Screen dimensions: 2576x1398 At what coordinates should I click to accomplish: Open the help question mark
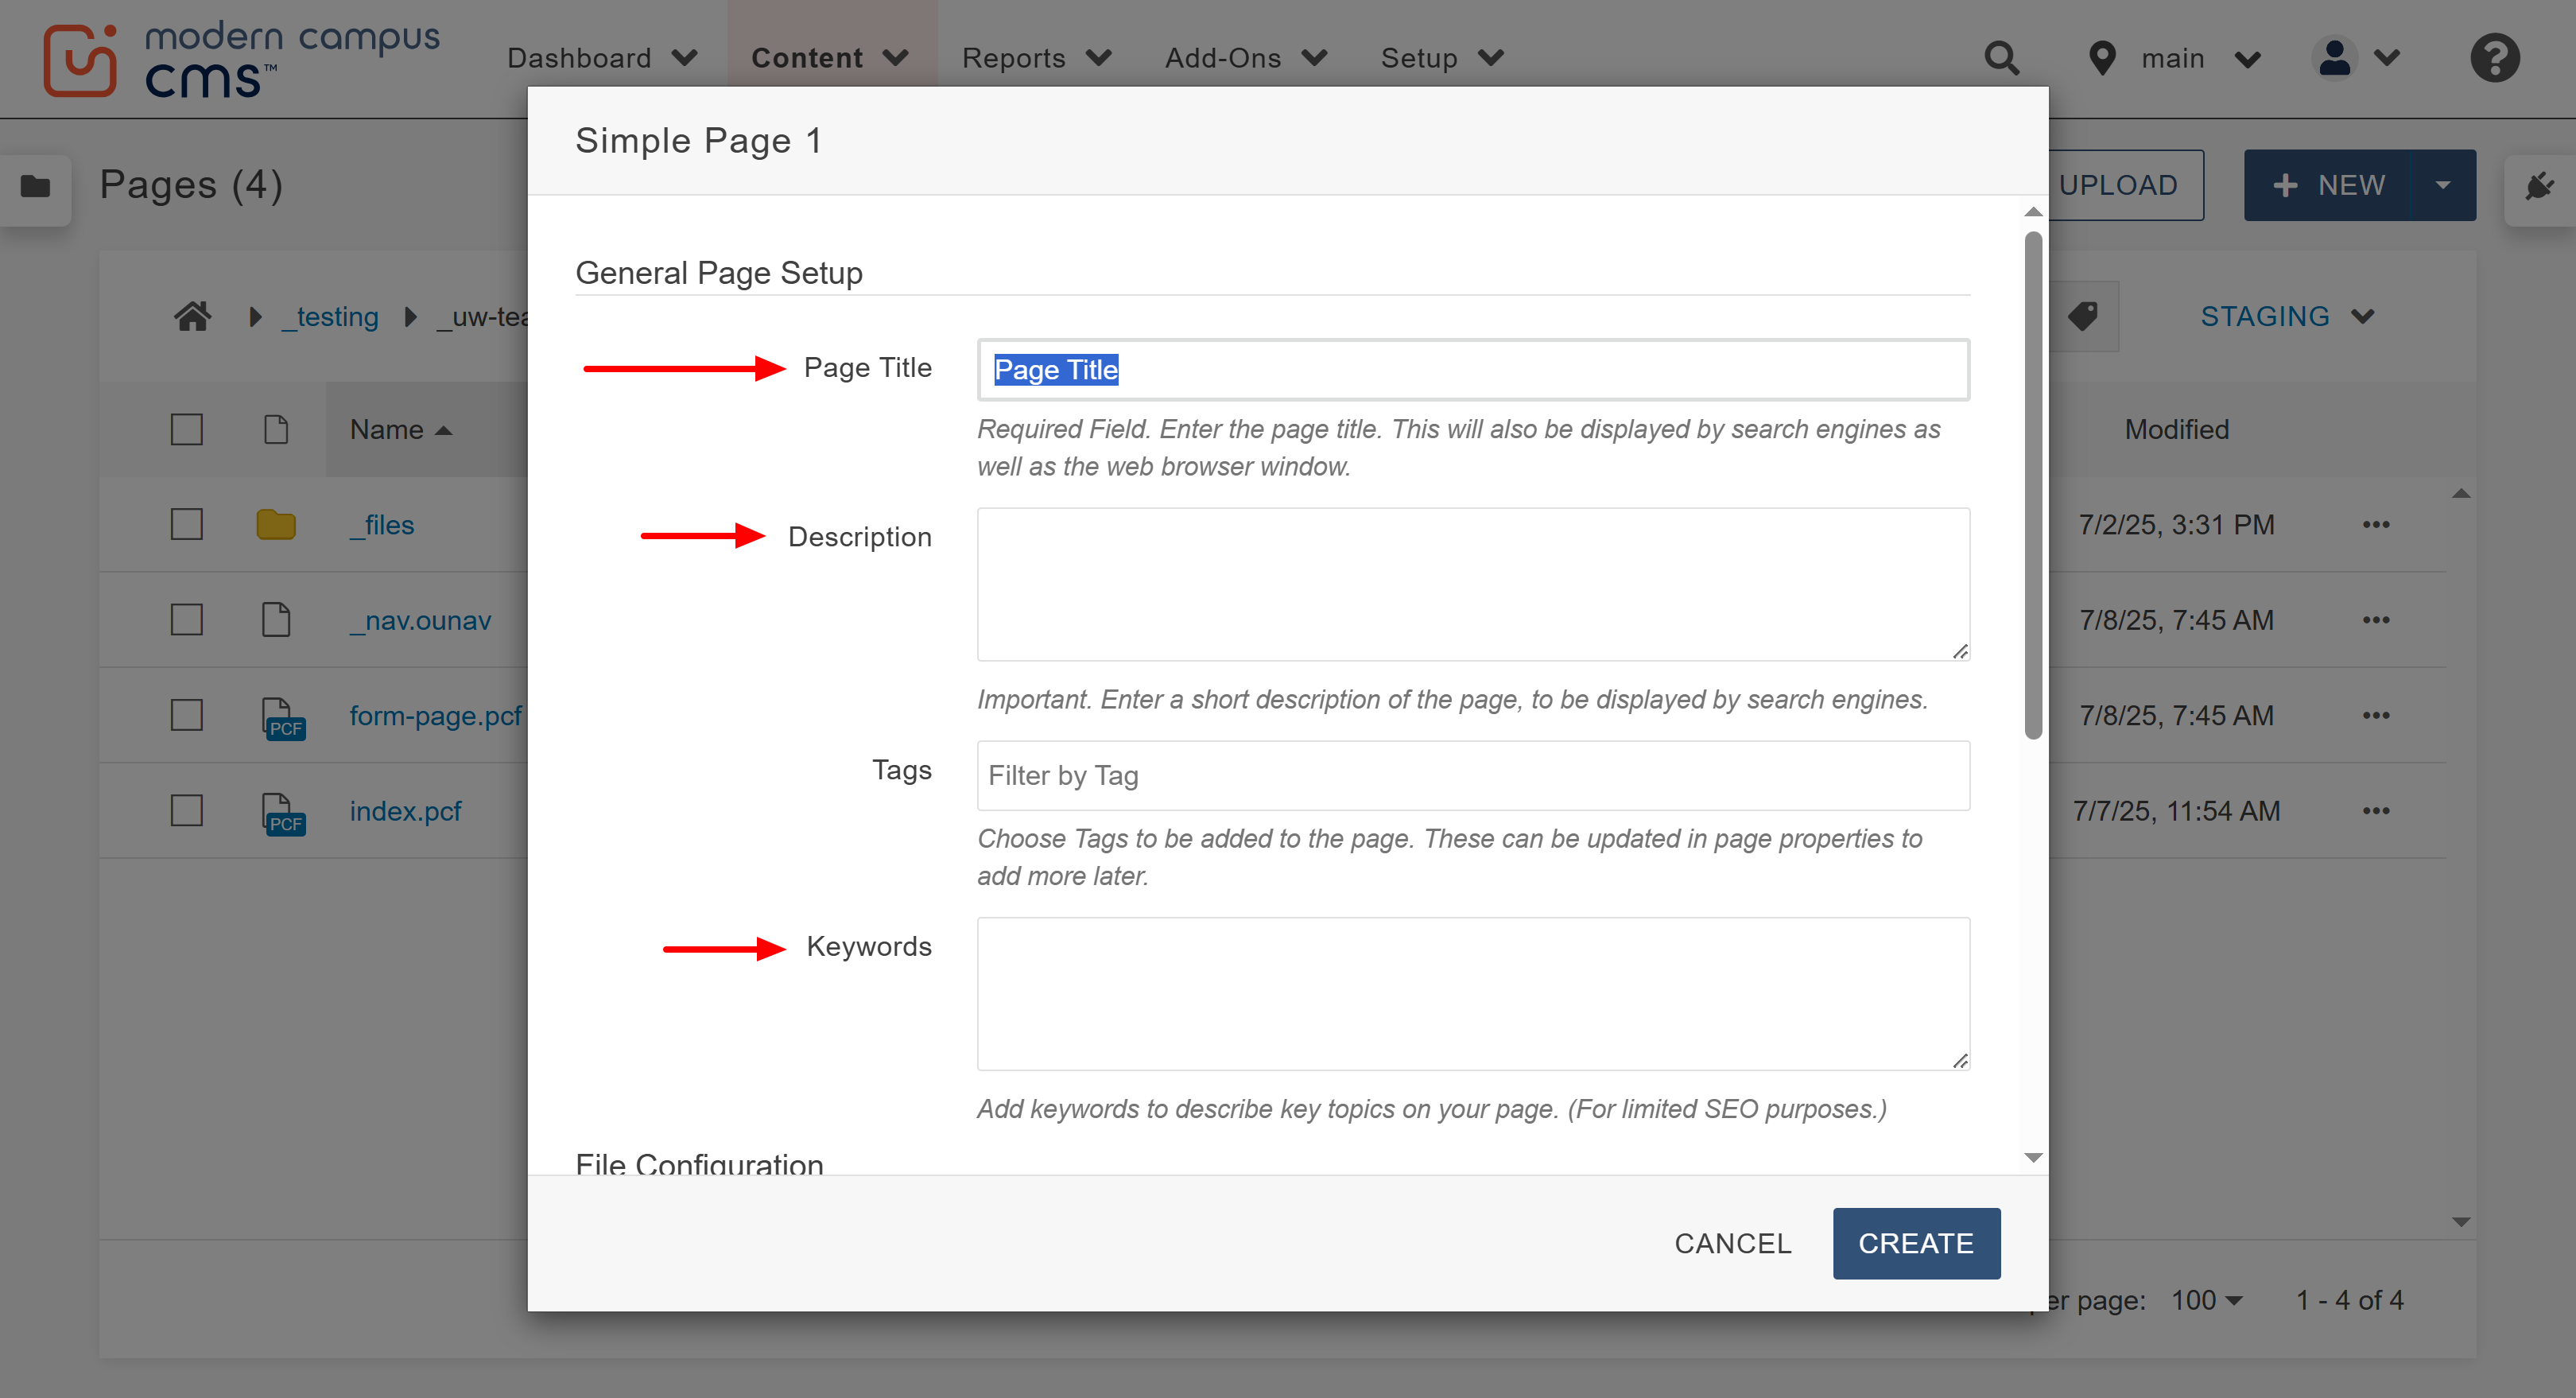click(x=2494, y=58)
